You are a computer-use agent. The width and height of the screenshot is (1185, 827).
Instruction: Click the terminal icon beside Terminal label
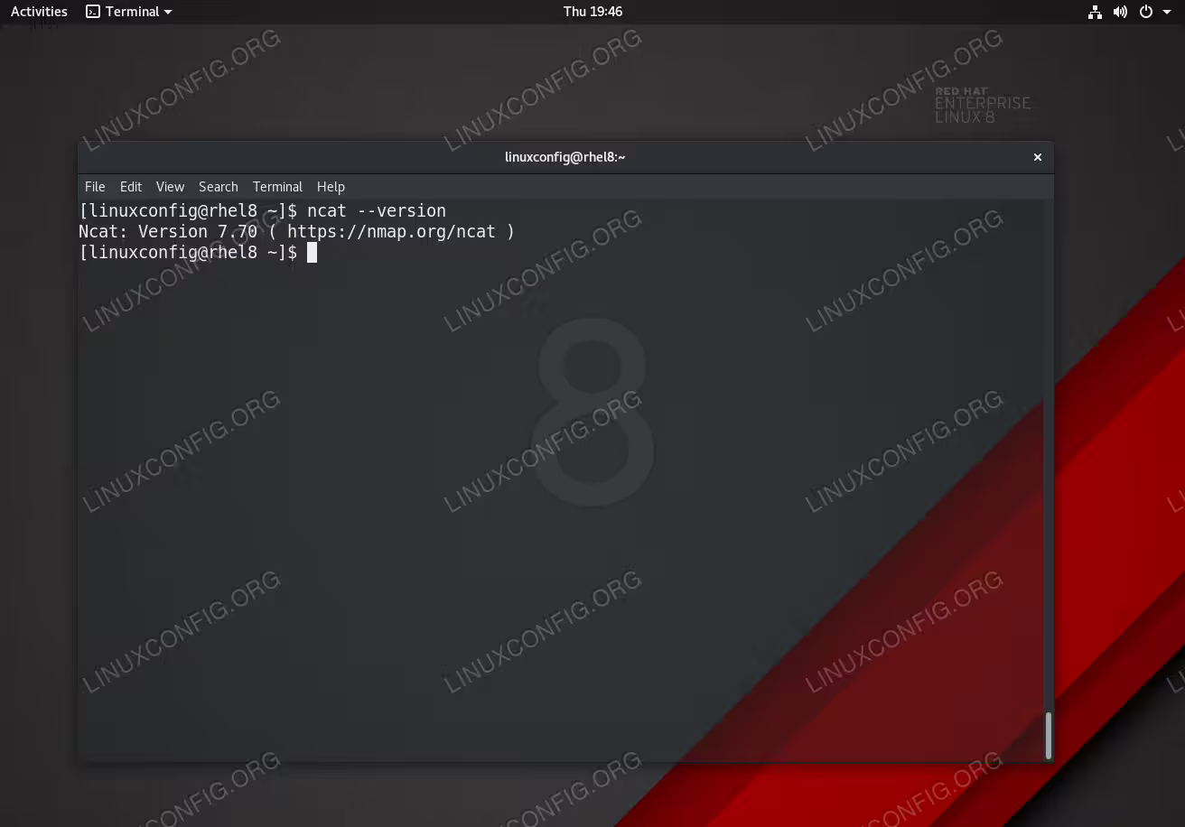93,12
